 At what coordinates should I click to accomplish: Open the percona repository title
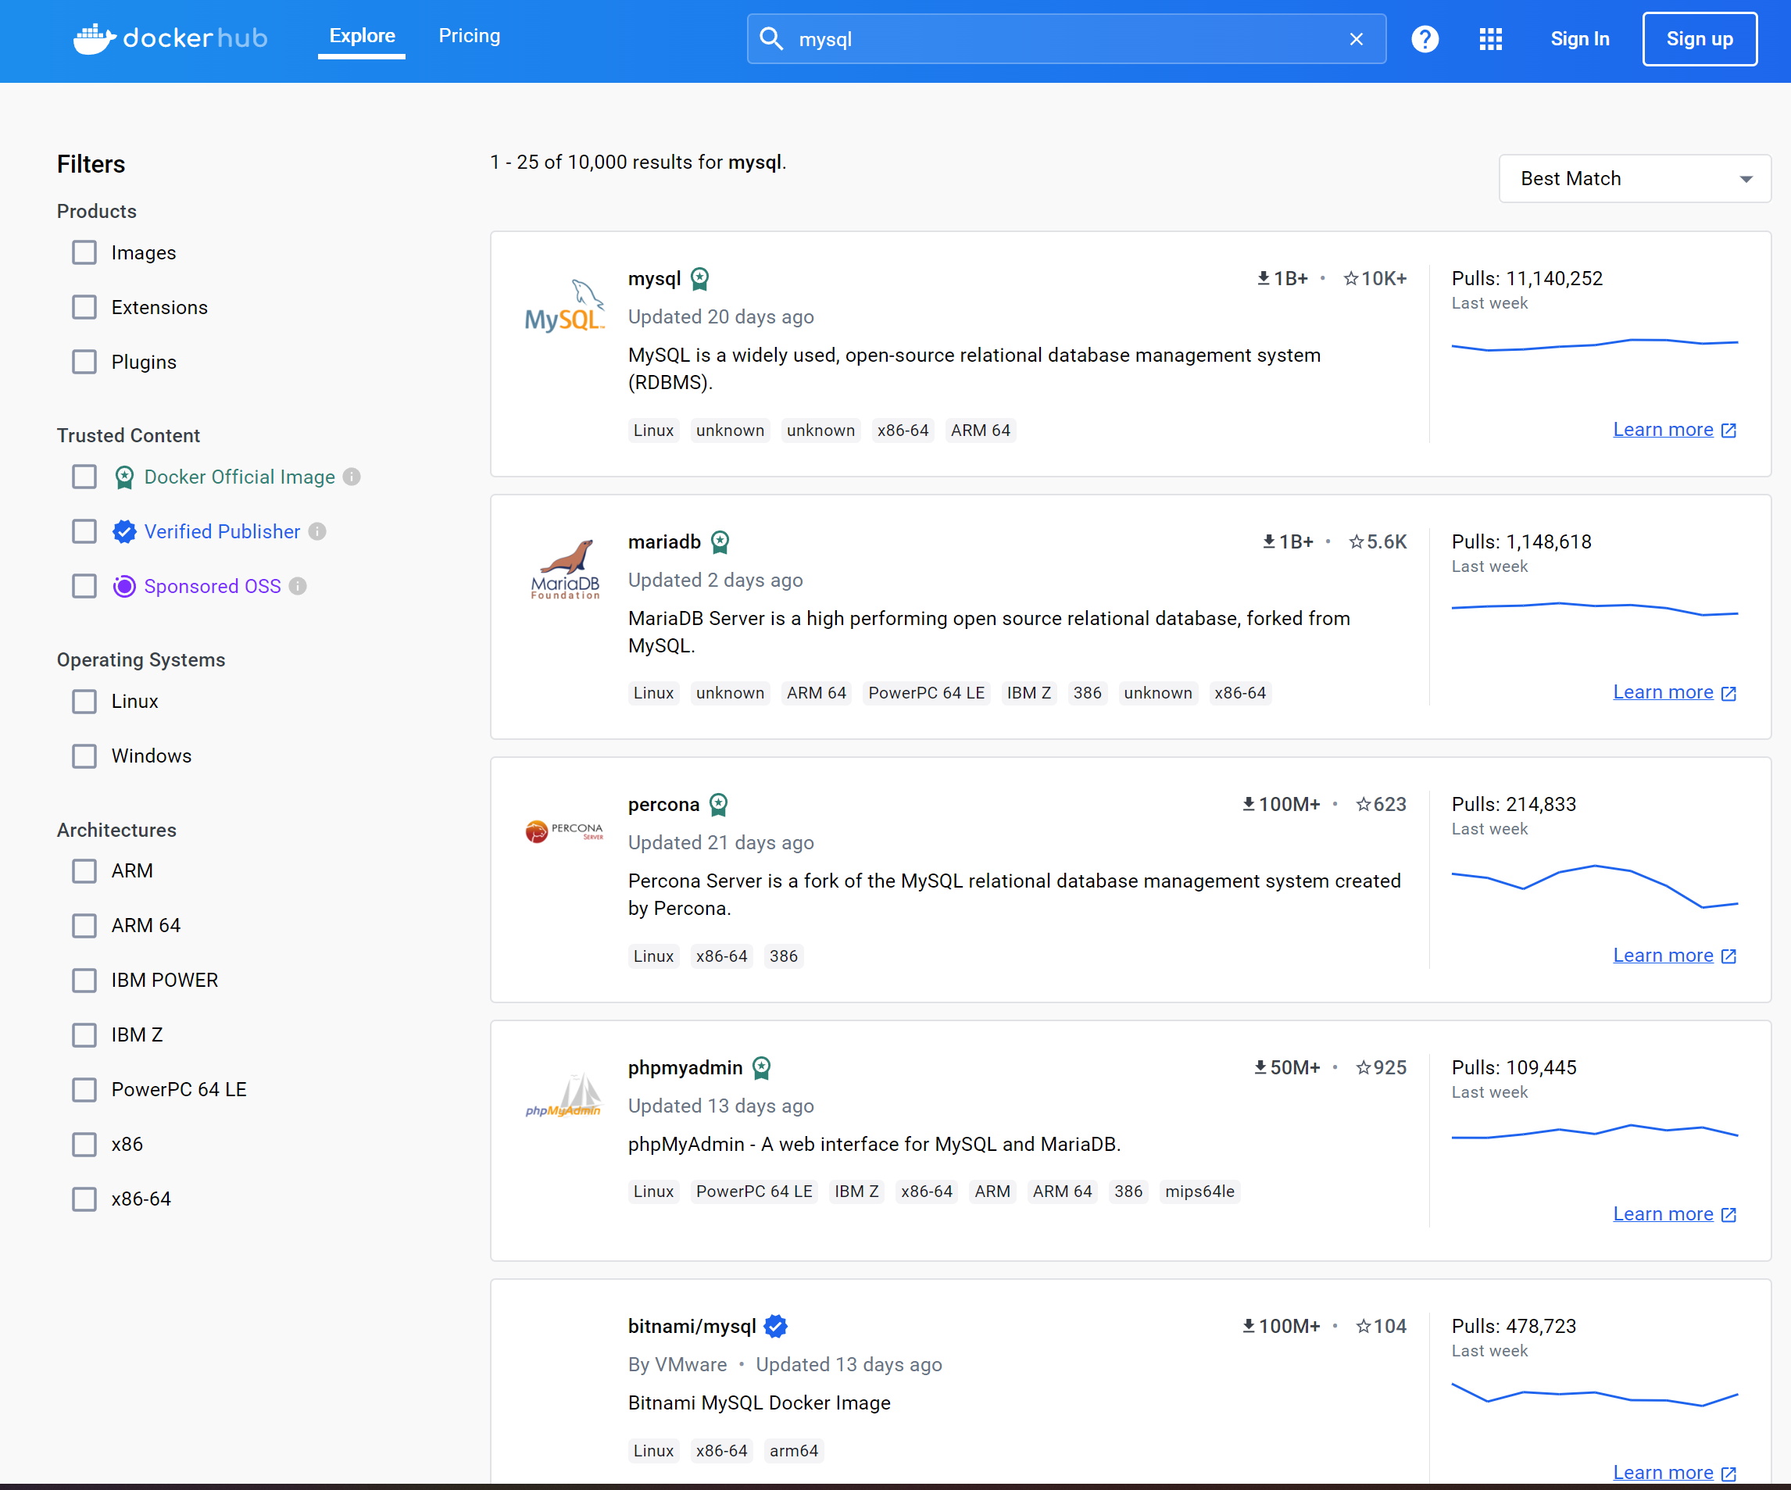(x=663, y=804)
